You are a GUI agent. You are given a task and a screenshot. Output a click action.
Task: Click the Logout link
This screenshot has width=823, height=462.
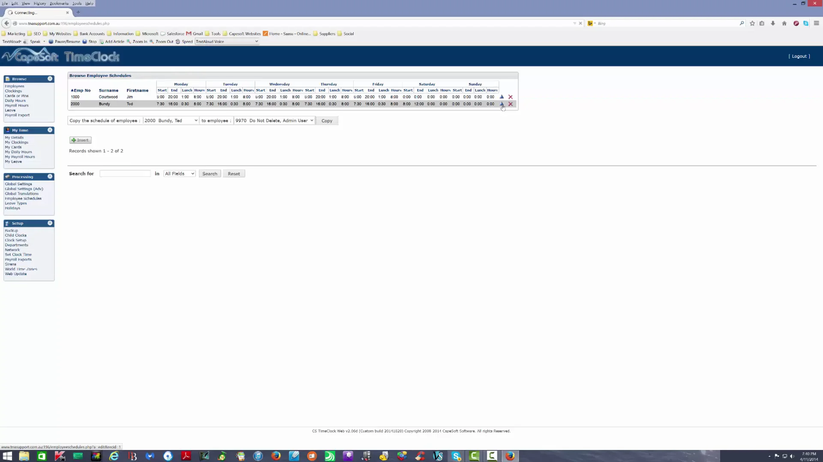[x=799, y=56]
